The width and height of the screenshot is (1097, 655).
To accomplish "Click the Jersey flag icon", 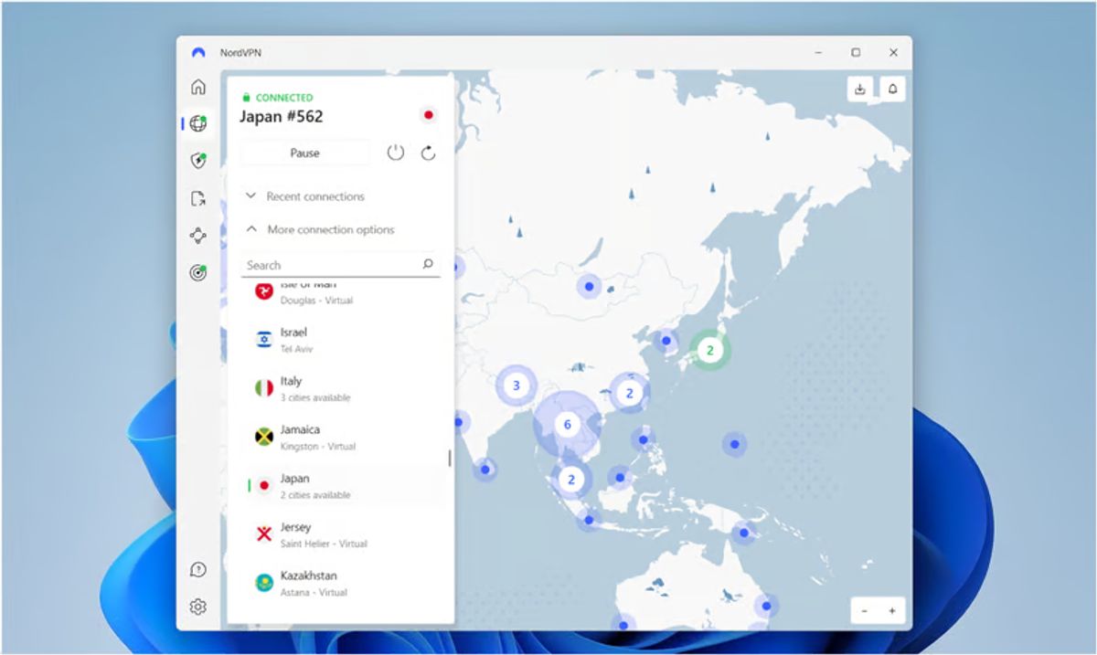I will pyautogui.click(x=264, y=534).
